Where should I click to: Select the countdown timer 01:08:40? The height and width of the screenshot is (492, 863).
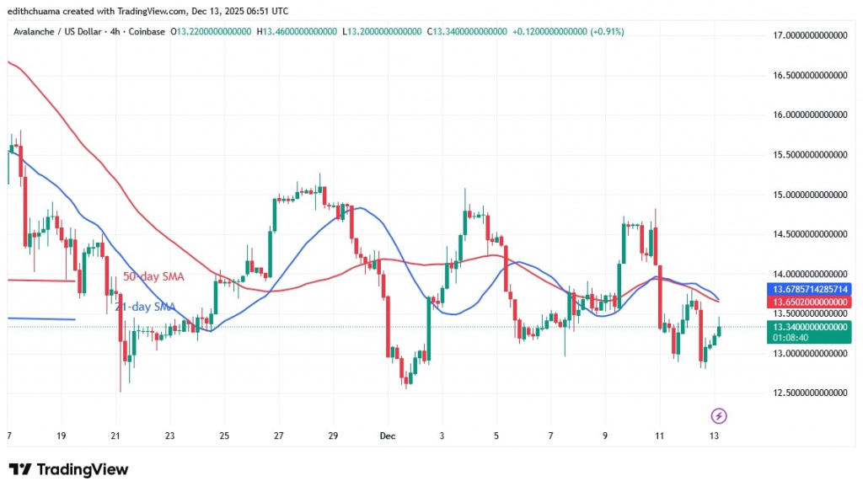pos(792,337)
